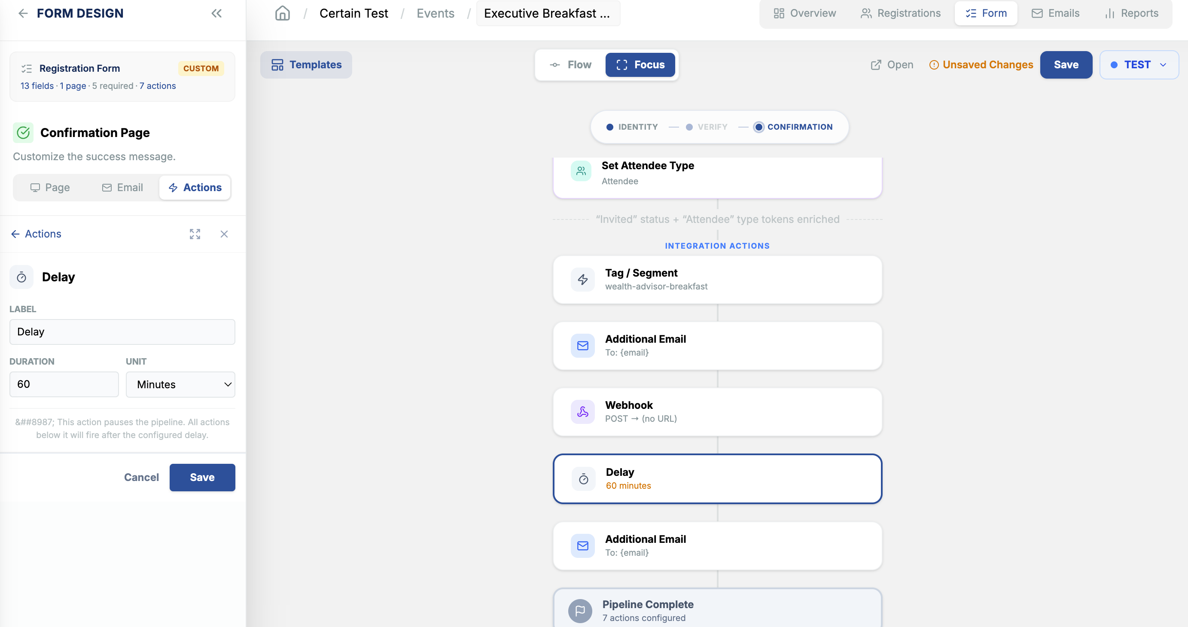Click the Delay stopwatch icon in editor
The image size is (1188, 627).
tap(21, 277)
